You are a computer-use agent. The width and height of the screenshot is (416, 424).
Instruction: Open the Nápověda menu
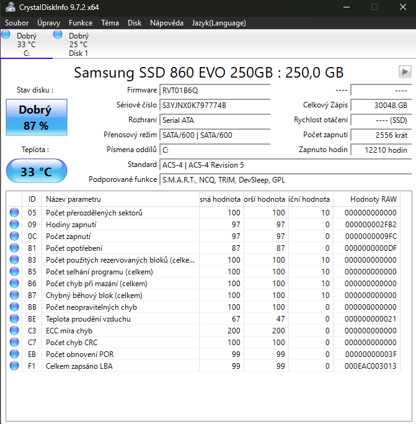[x=166, y=23]
